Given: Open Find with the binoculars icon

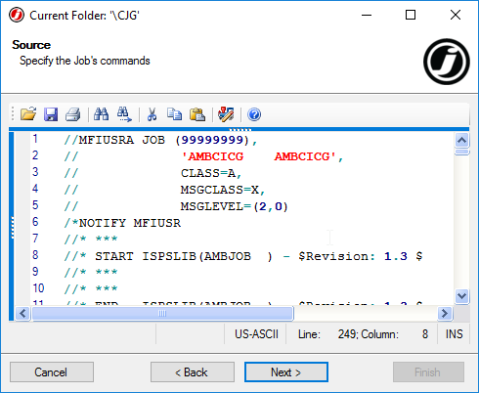Looking at the screenshot, I should pos(101,114).
